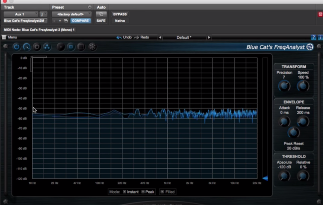Click the Speed value 100 %
Screen dimensions: 323x205
point(303,77)
